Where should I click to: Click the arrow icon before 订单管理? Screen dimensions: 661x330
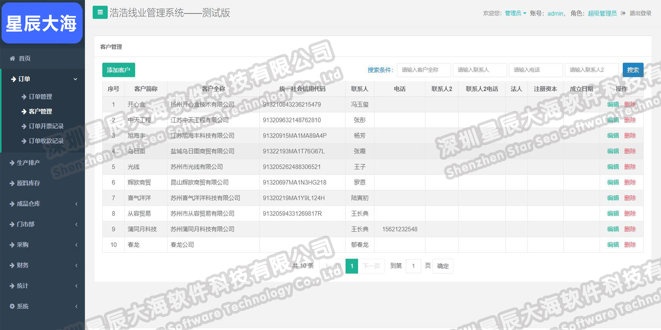pyautogui.click(x=24, y=97)
